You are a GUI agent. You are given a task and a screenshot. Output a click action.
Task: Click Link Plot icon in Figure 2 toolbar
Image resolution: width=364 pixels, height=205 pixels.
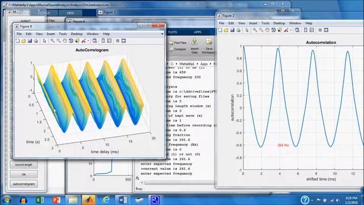pyautogui.click(x=297, y=30)
